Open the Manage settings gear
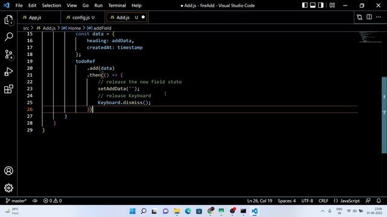This screenshot has height=217, width=387. coord(8,188)
